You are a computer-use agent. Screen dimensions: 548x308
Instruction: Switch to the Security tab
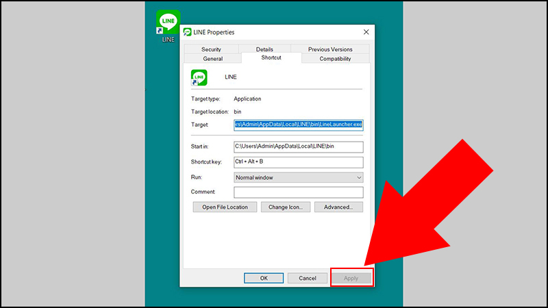click(x=211, y=49)
